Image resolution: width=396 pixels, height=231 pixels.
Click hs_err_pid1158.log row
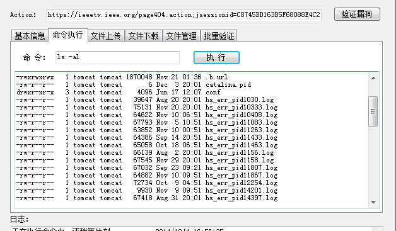(x=145, y=160)
